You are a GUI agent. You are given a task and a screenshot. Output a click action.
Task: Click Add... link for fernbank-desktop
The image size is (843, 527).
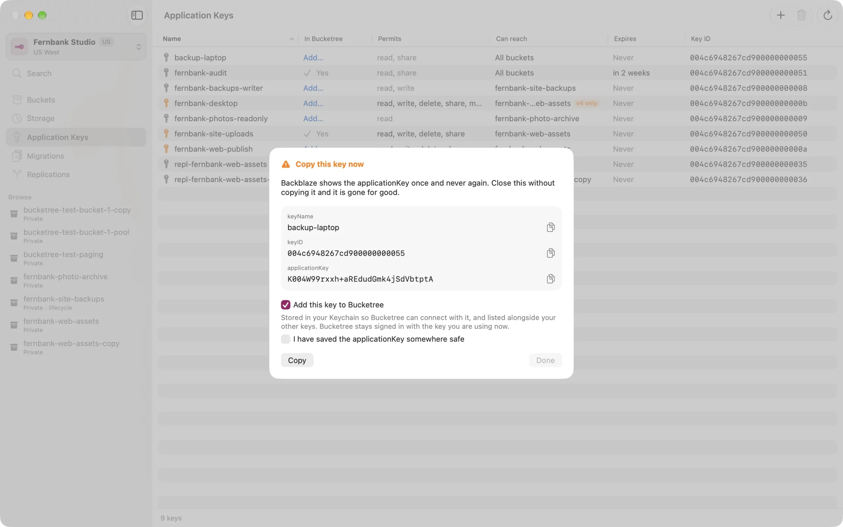[313, 103]
